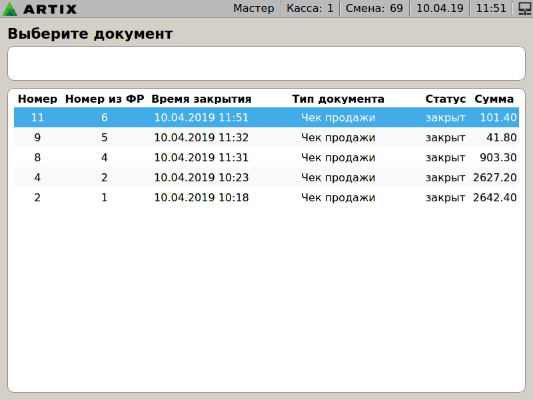This screenshot has width=533, height=400.
Task: Click the 10.04.19 date in the status bar
Action: 439,9
